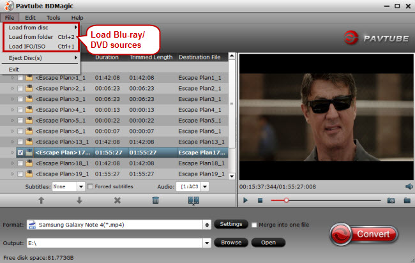The image size is (415, 263).
Task: Click the Pavtube logo
Action: tap(376, 38)
